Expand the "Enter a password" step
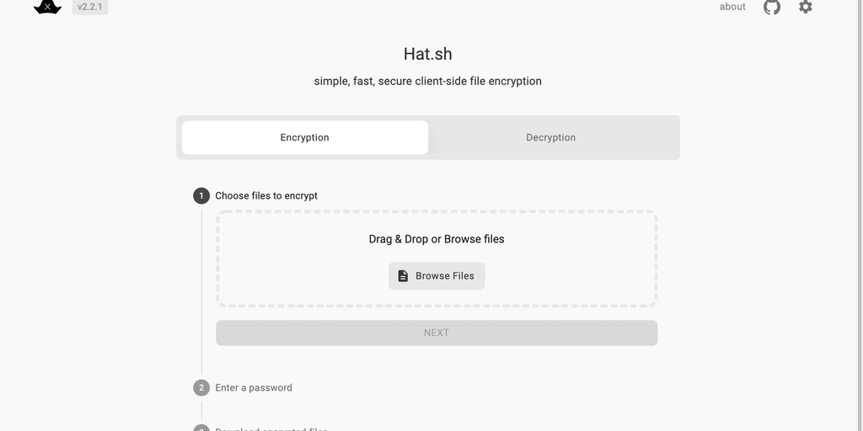 [254, 388]
